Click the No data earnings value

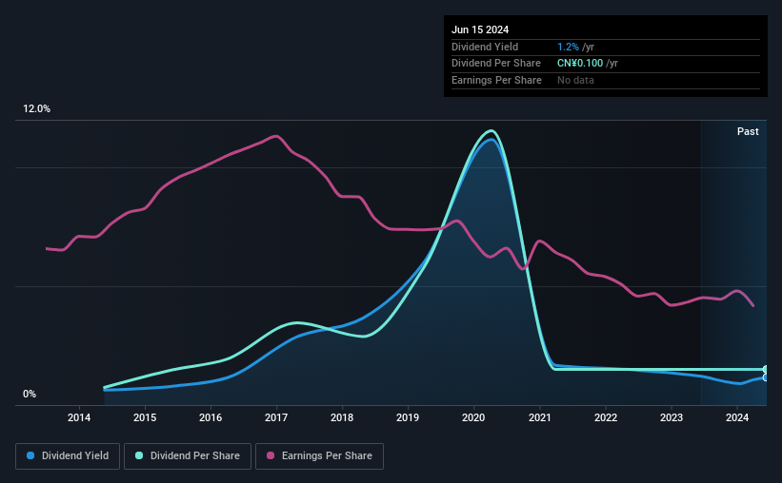pyautogui.click(x=575, y=80)
